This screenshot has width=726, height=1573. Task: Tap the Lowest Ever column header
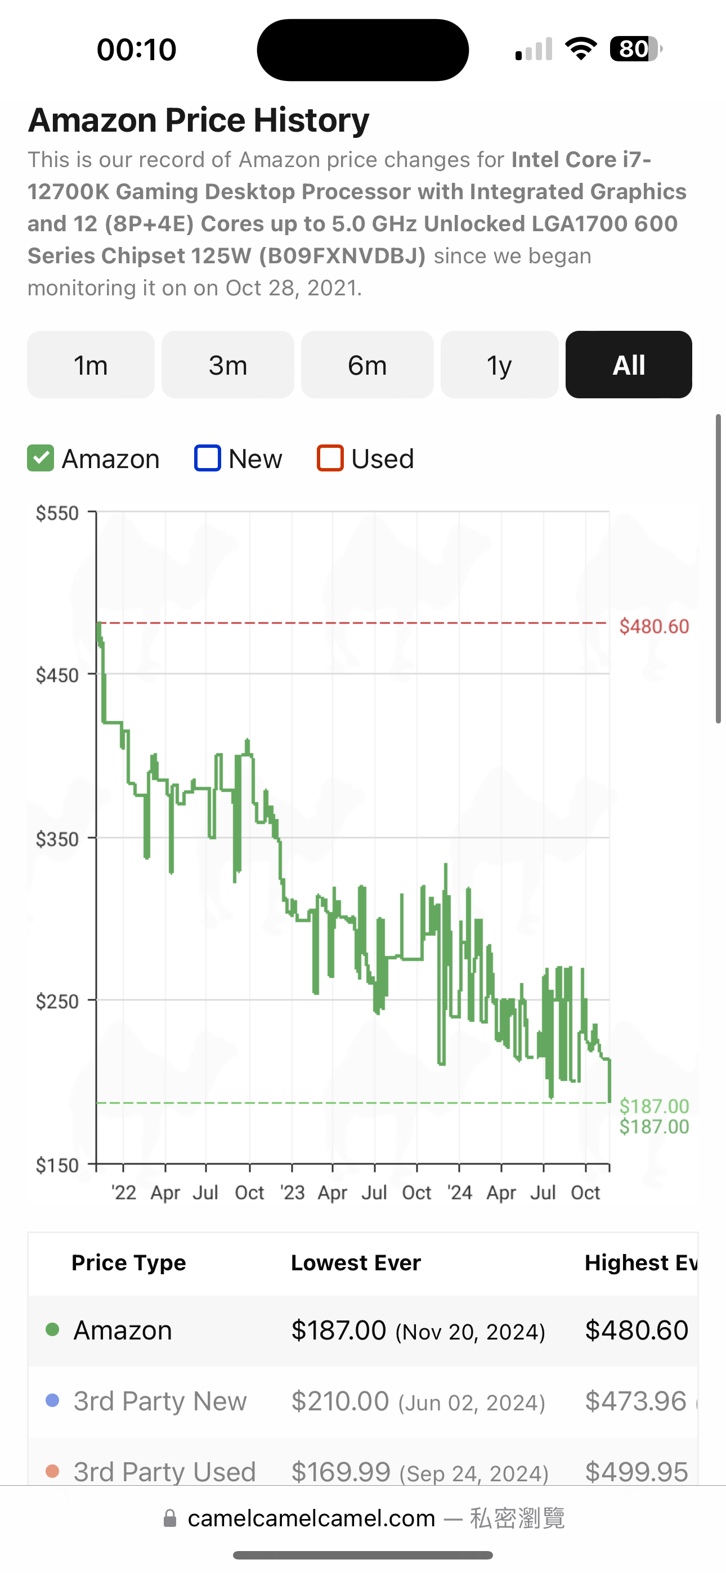pos(356,1263)
